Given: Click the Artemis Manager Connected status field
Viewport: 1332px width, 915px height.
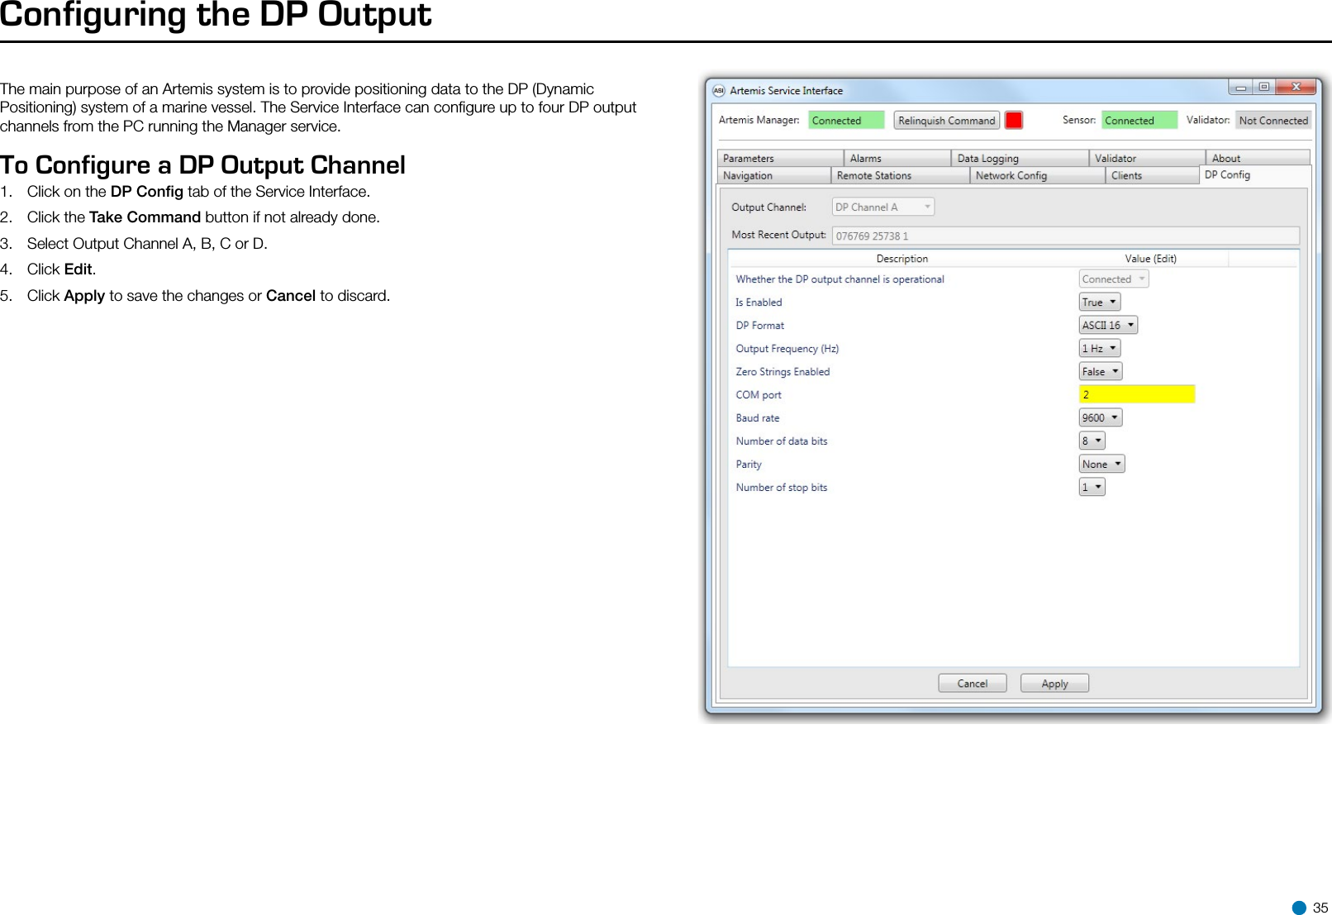Looking at the screenshot, I should point(846,121).
